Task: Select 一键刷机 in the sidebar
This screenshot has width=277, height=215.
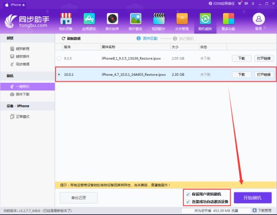Action: (x=28, y=87)
